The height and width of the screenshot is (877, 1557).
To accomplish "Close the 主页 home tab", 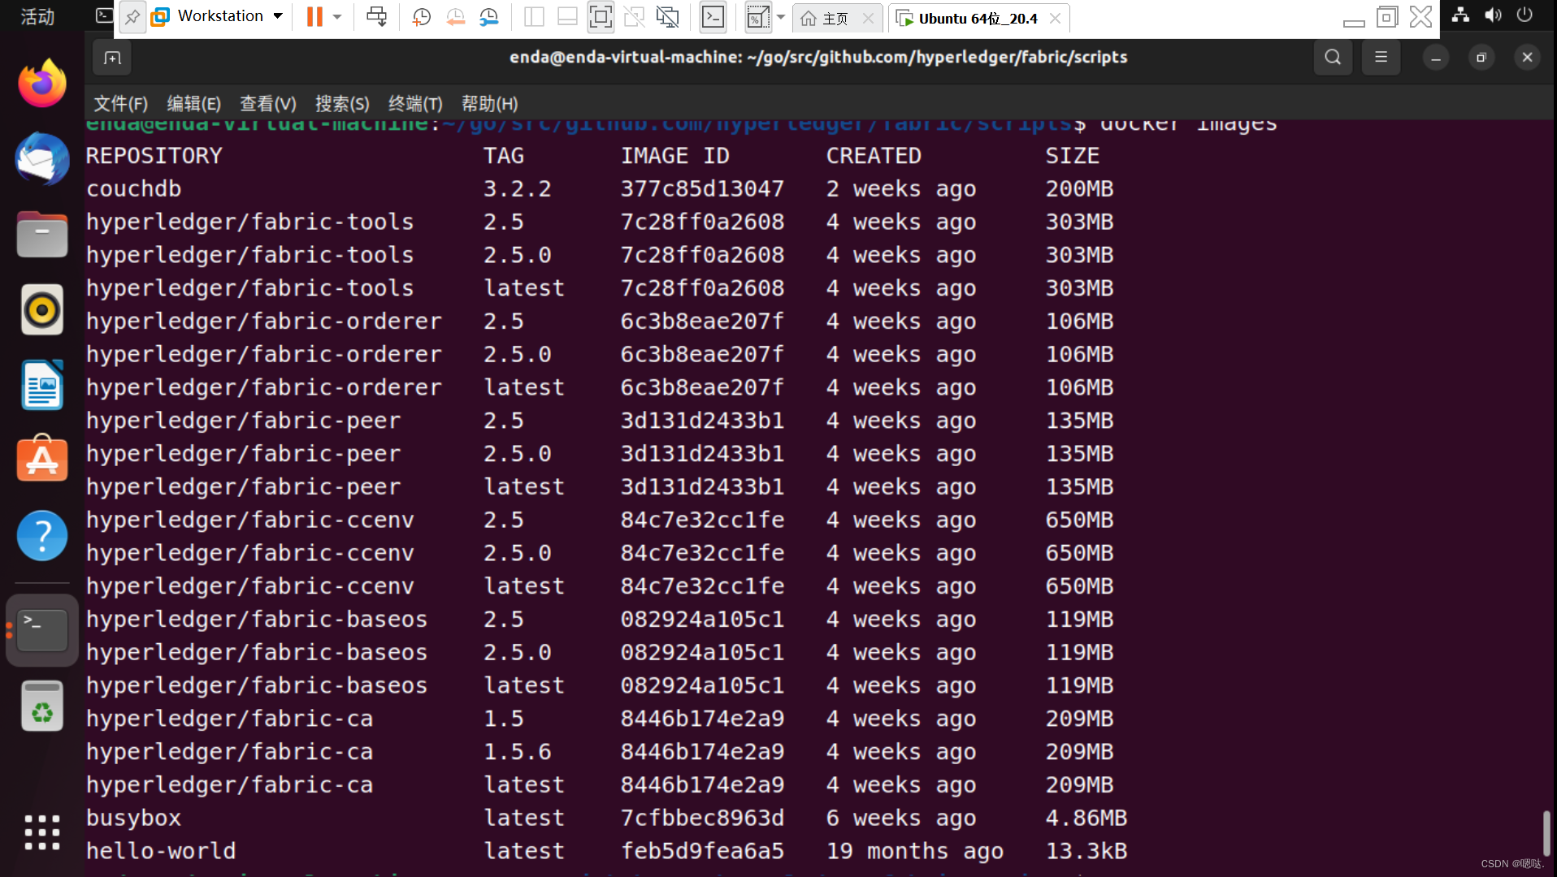I will pyautogui.click(x=868, y=18).
